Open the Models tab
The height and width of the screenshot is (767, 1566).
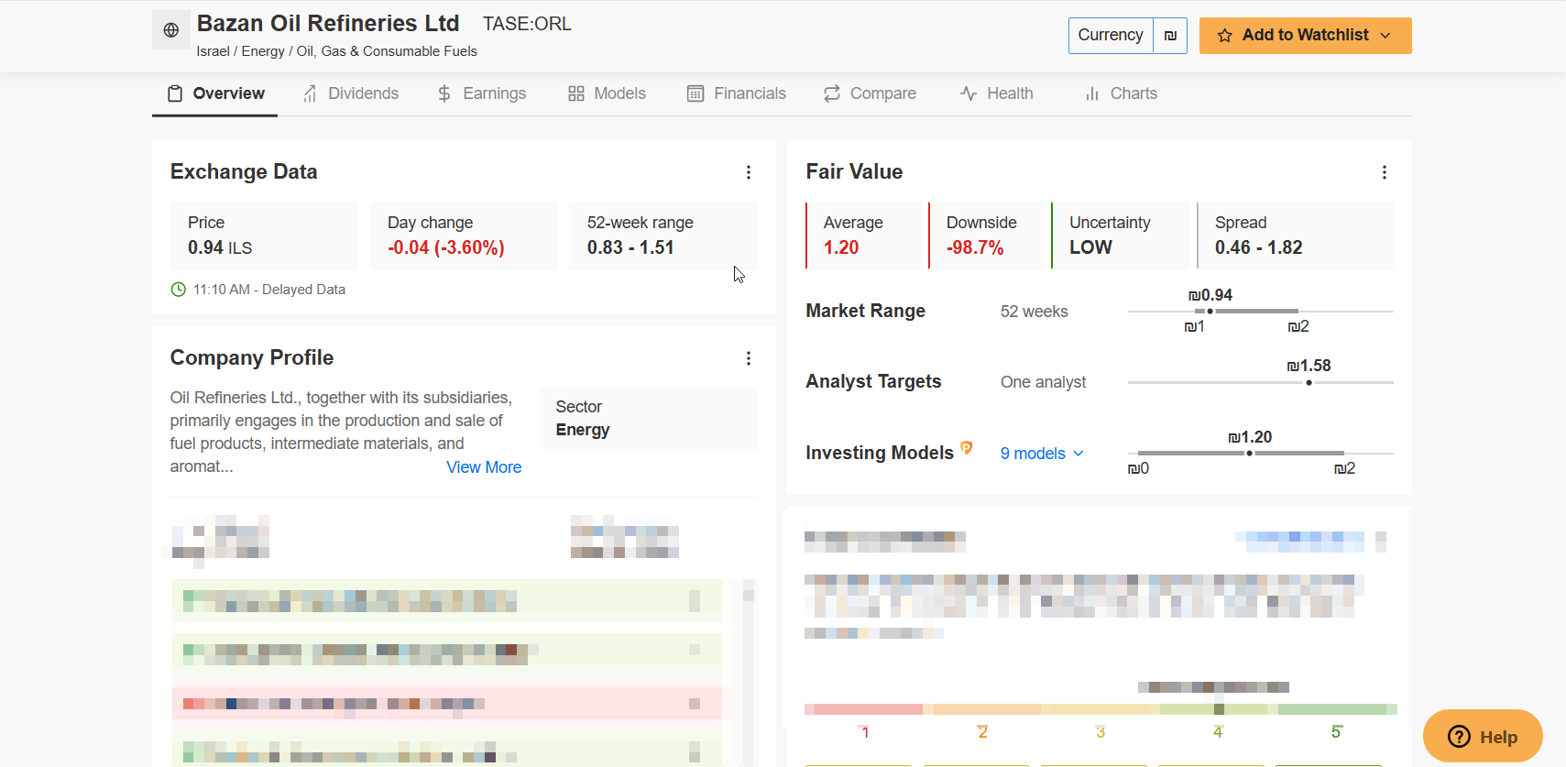click(x=608, y=93)
